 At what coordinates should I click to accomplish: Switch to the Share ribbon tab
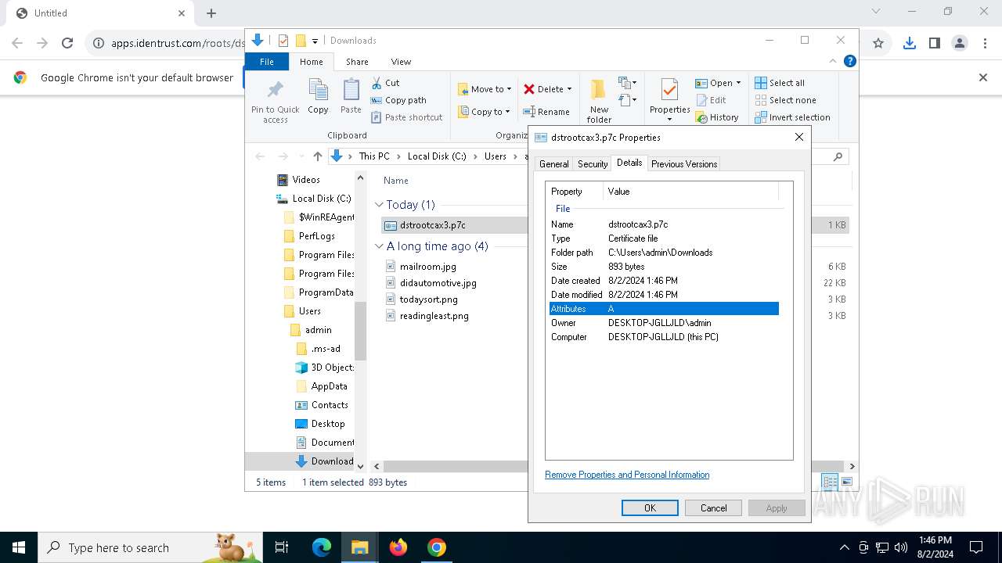click(x=357, y=62)
